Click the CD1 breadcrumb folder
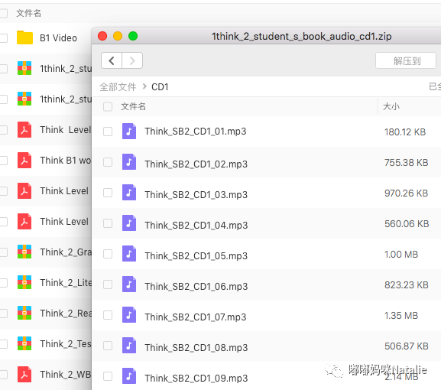 (160, 87)
